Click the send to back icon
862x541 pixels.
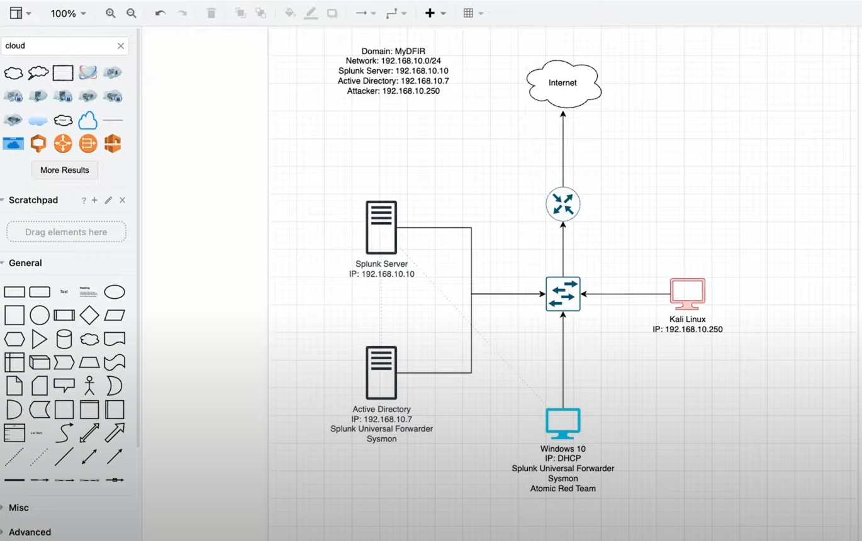click(x=260, y=13)
